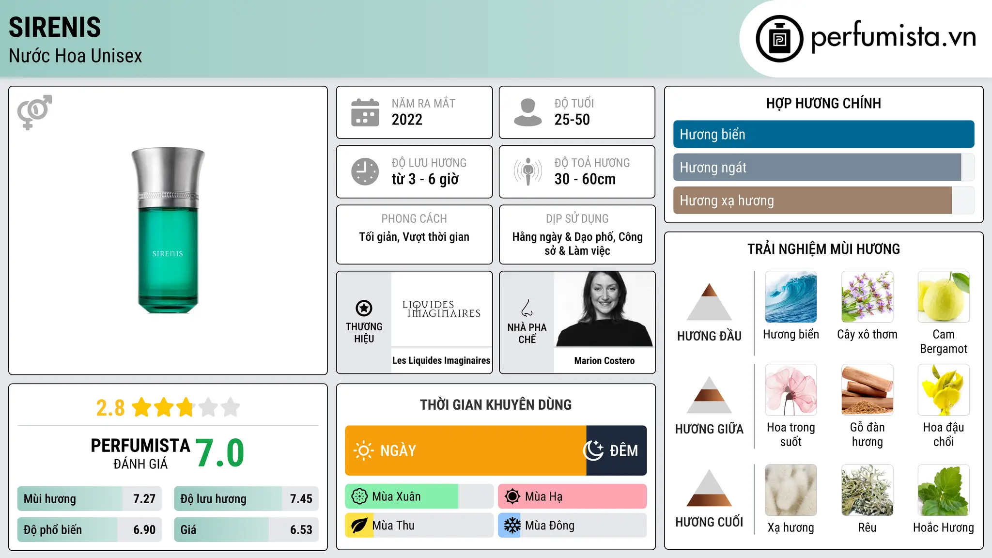
Task: Click the Marion Costero perfumer name
Action: point(604,360)
